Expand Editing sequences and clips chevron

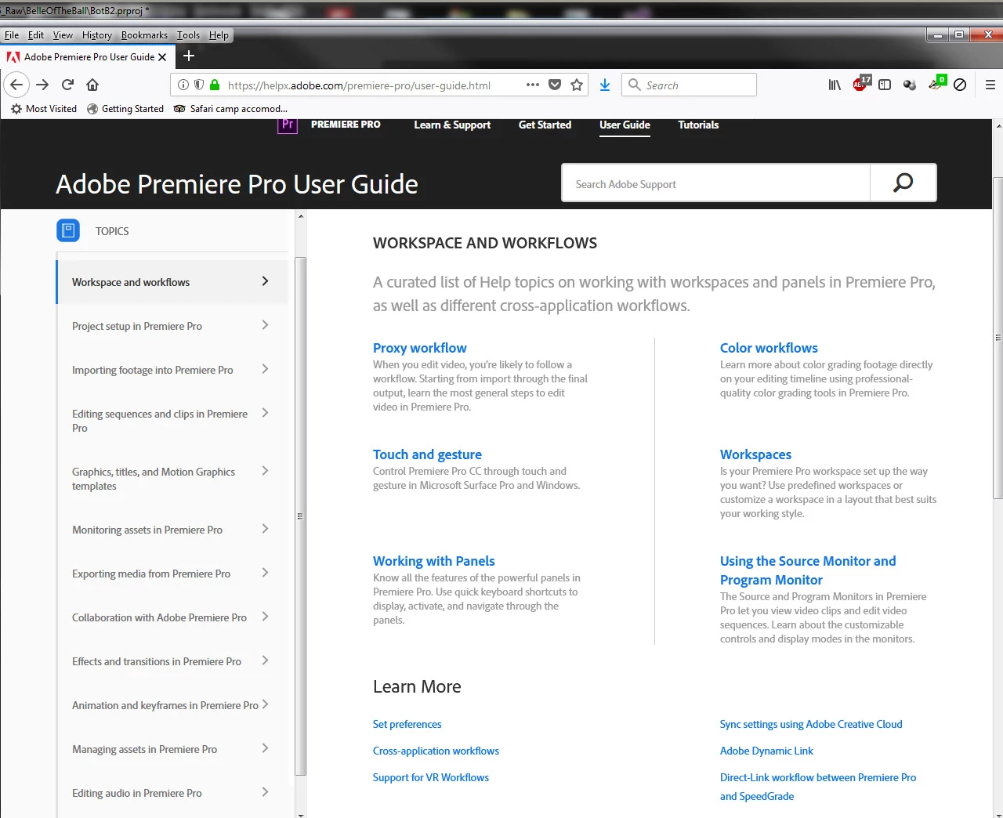(x=265, y=413)
